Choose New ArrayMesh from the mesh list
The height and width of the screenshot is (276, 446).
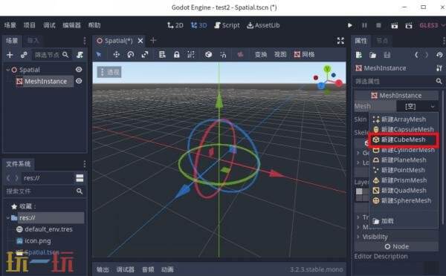click(404, 119)
